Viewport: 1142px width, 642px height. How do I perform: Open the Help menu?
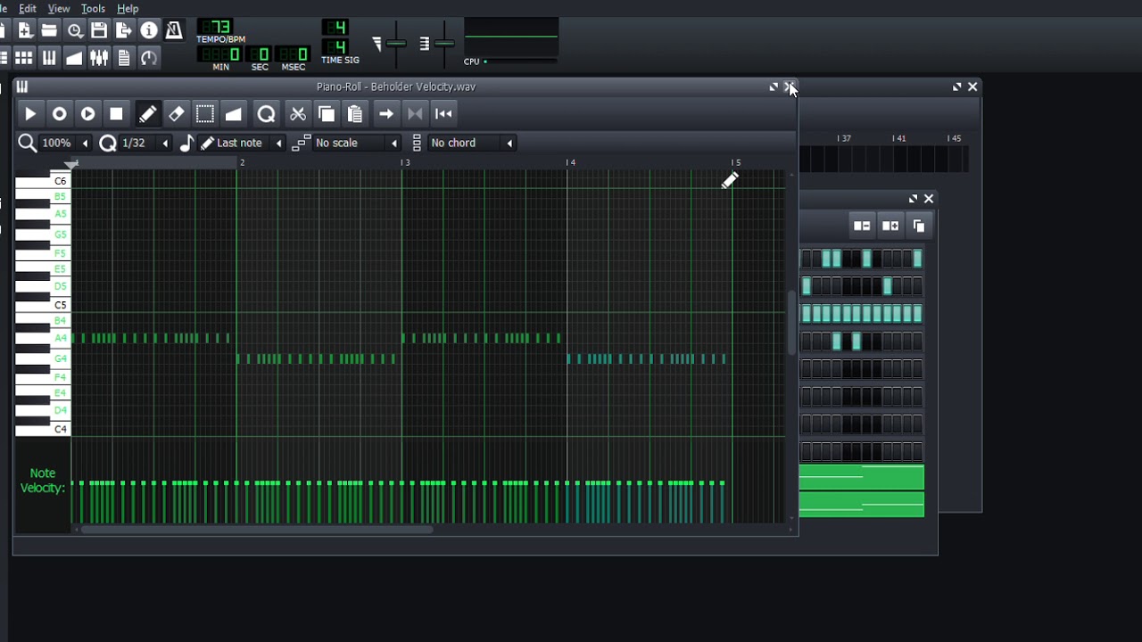128,9
